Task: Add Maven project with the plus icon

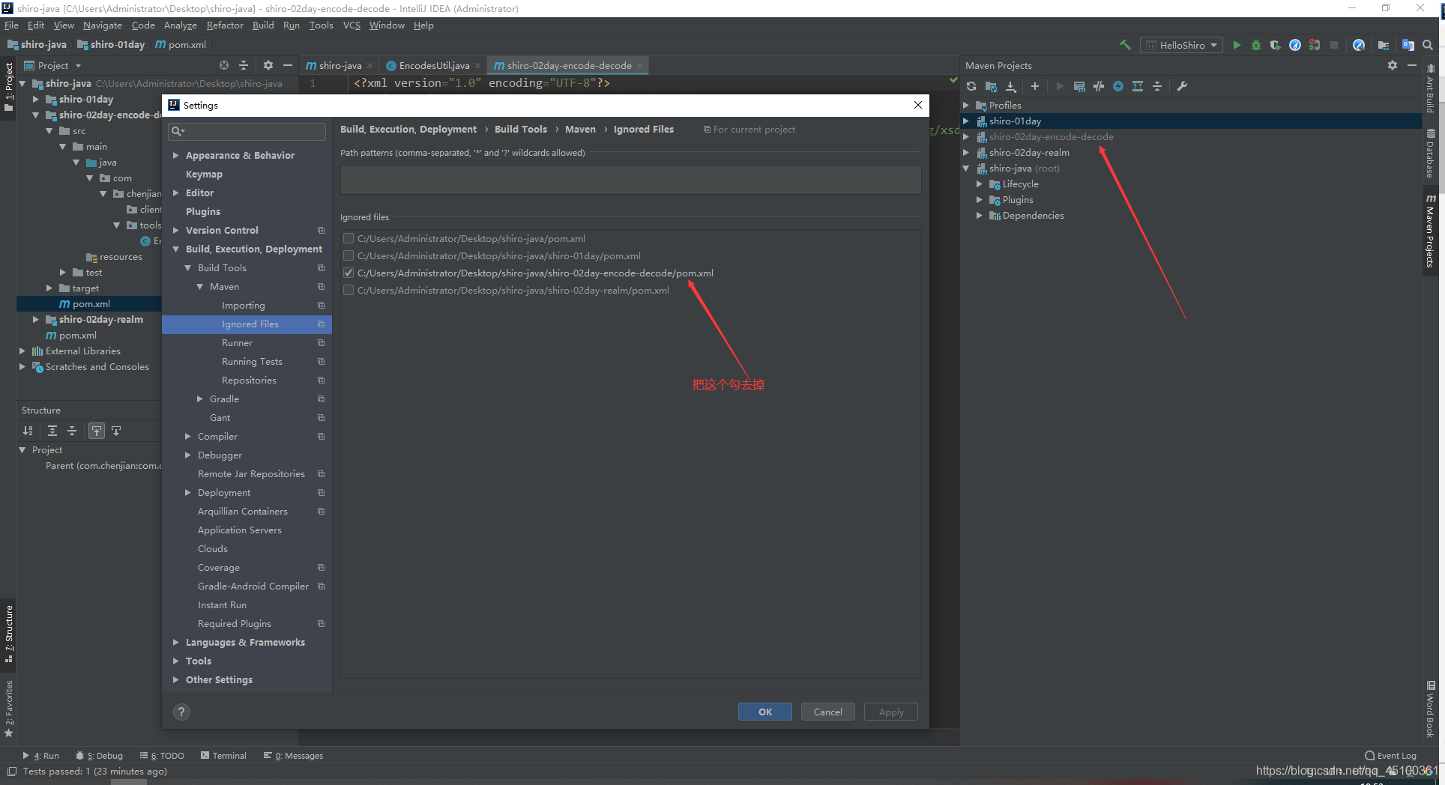Action: point(1035,86)
